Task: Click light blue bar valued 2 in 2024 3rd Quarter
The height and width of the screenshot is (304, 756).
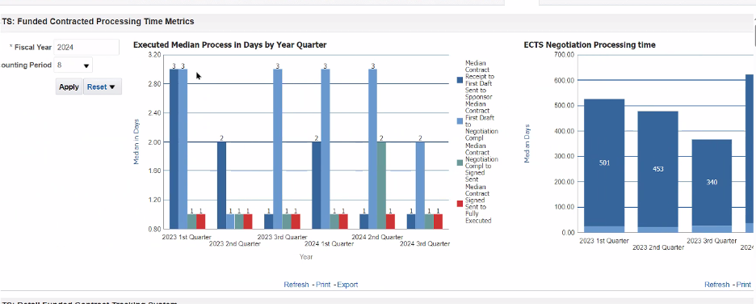Action: [x=421, y=185]
